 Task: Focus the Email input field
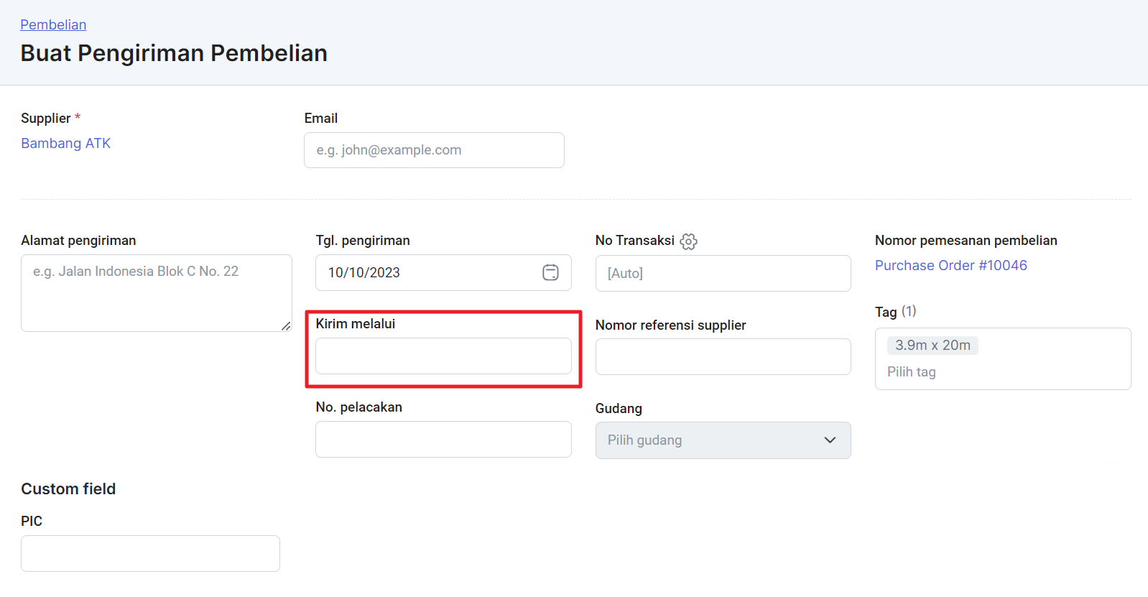point(434,150)
